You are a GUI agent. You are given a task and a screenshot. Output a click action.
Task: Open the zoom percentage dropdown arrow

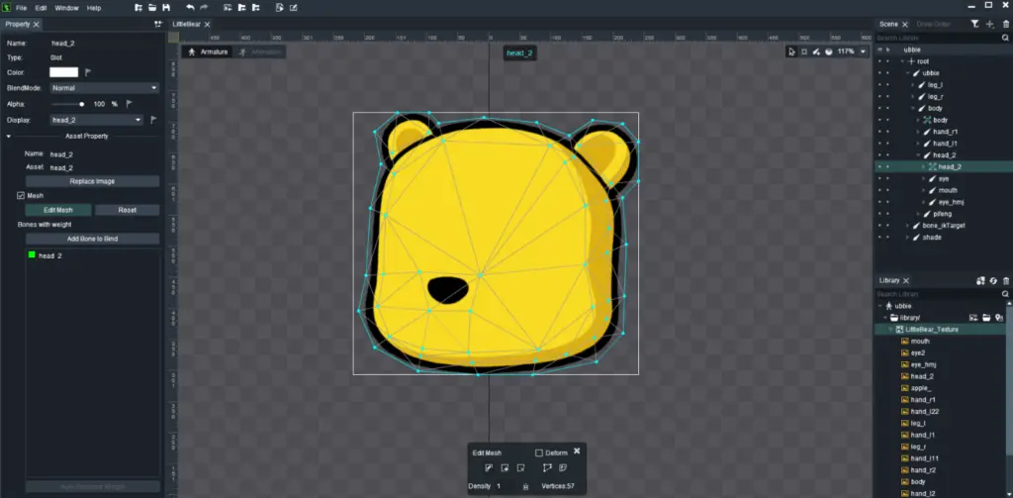tap(863, 51)
